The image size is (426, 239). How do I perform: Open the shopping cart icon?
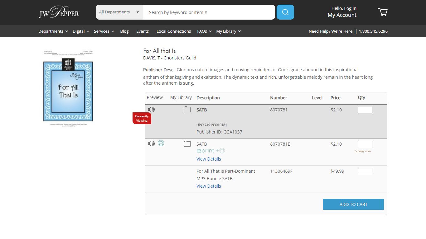(383, 12)
